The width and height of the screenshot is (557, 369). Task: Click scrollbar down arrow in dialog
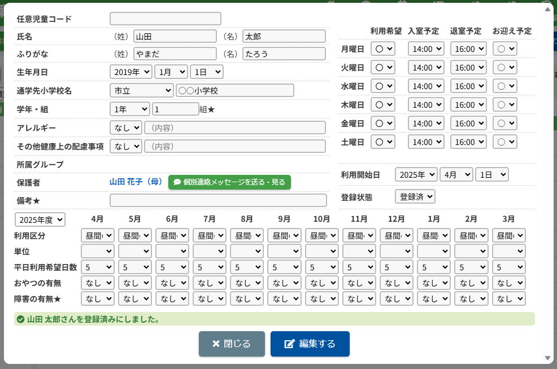click(x=547, y=358)
